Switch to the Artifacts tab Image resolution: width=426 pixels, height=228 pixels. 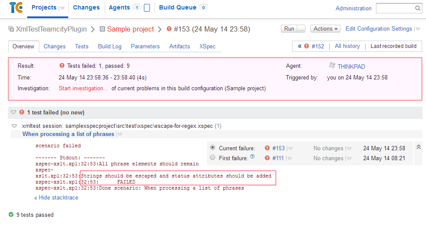tap(180, 46)
